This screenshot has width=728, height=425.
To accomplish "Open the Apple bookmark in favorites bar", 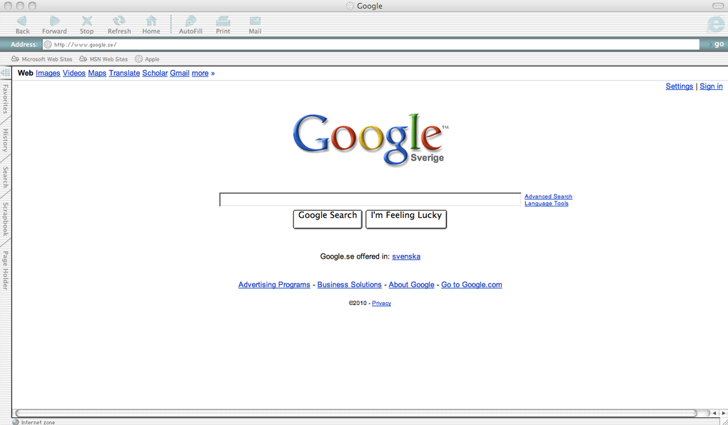I will click(x=147, y=59).
